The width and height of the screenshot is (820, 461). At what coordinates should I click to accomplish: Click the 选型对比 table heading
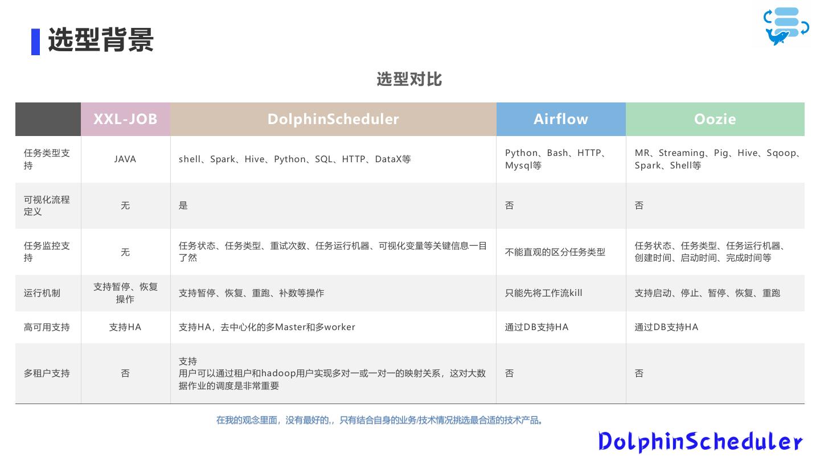409,79
